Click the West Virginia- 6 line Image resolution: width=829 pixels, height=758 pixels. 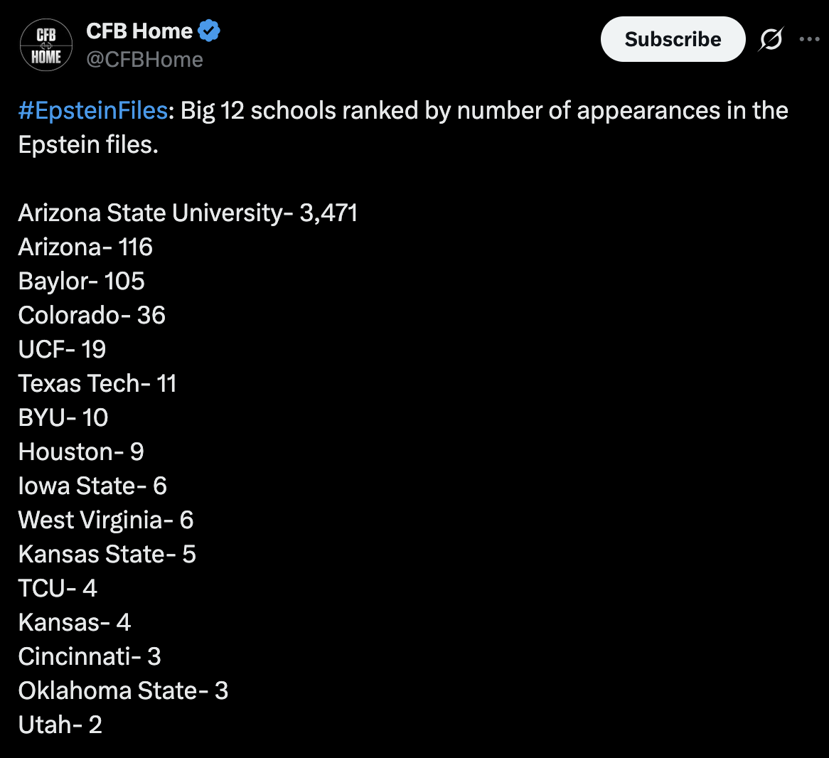coord(106,521)
